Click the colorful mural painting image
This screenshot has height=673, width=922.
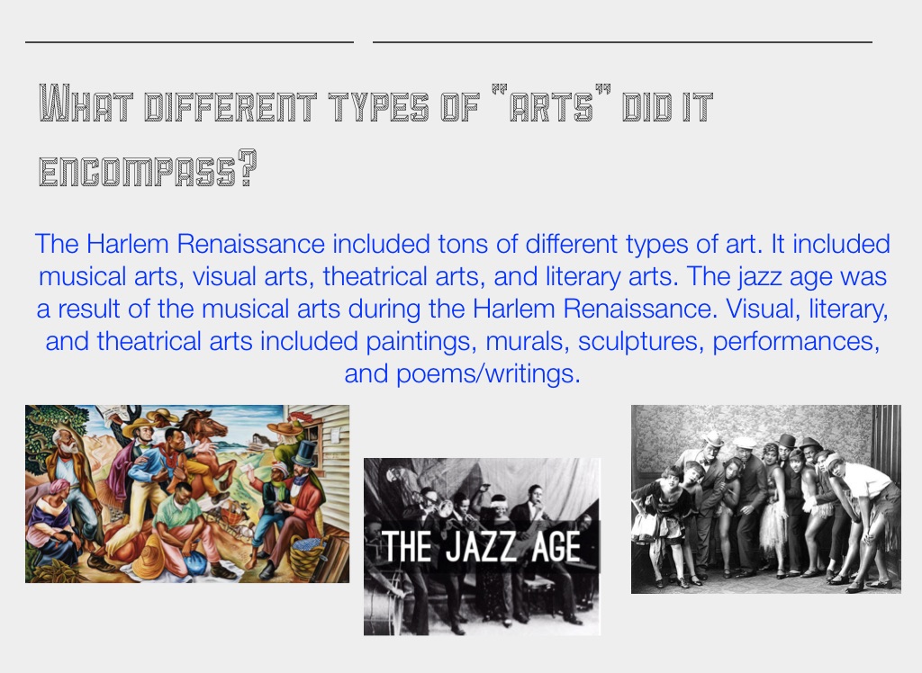tap(187, 493)
